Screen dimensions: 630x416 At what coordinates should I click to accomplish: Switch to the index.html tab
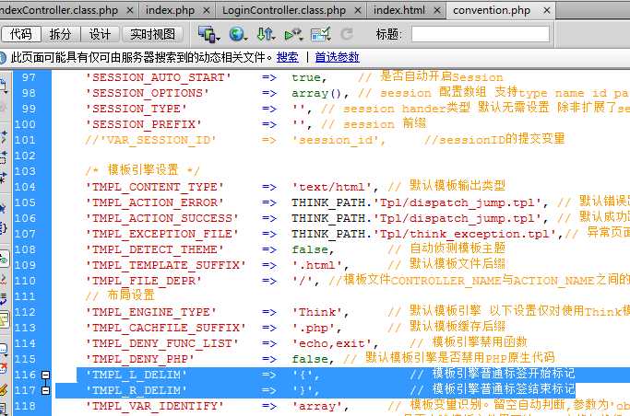tap(399, 10)
